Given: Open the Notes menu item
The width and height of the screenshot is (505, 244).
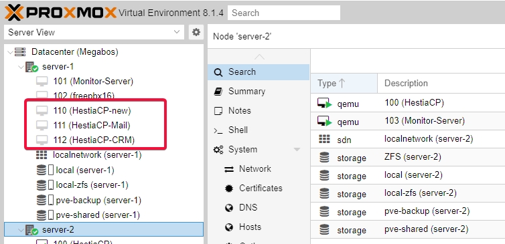Looking at the screenshot, I should tap(259, 111).
